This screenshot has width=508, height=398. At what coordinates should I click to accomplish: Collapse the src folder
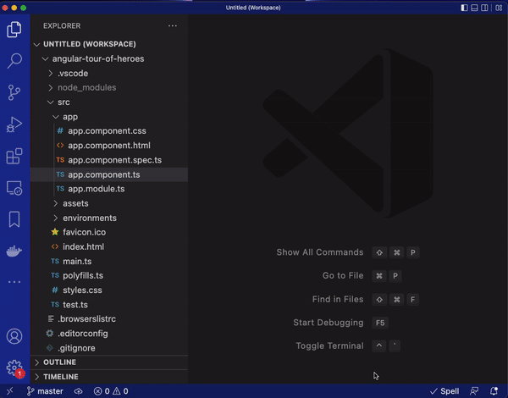(x=109, y=102)
